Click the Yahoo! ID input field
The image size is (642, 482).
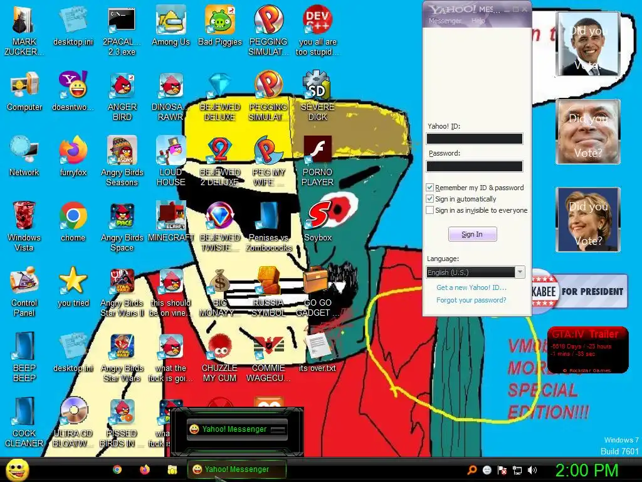coord(475,139)
